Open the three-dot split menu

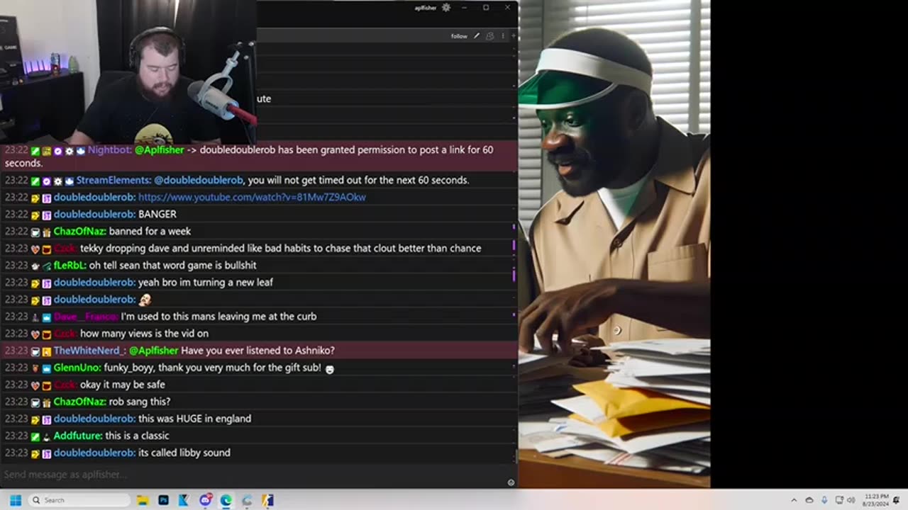pyautogui.click(x=503, y=36)
